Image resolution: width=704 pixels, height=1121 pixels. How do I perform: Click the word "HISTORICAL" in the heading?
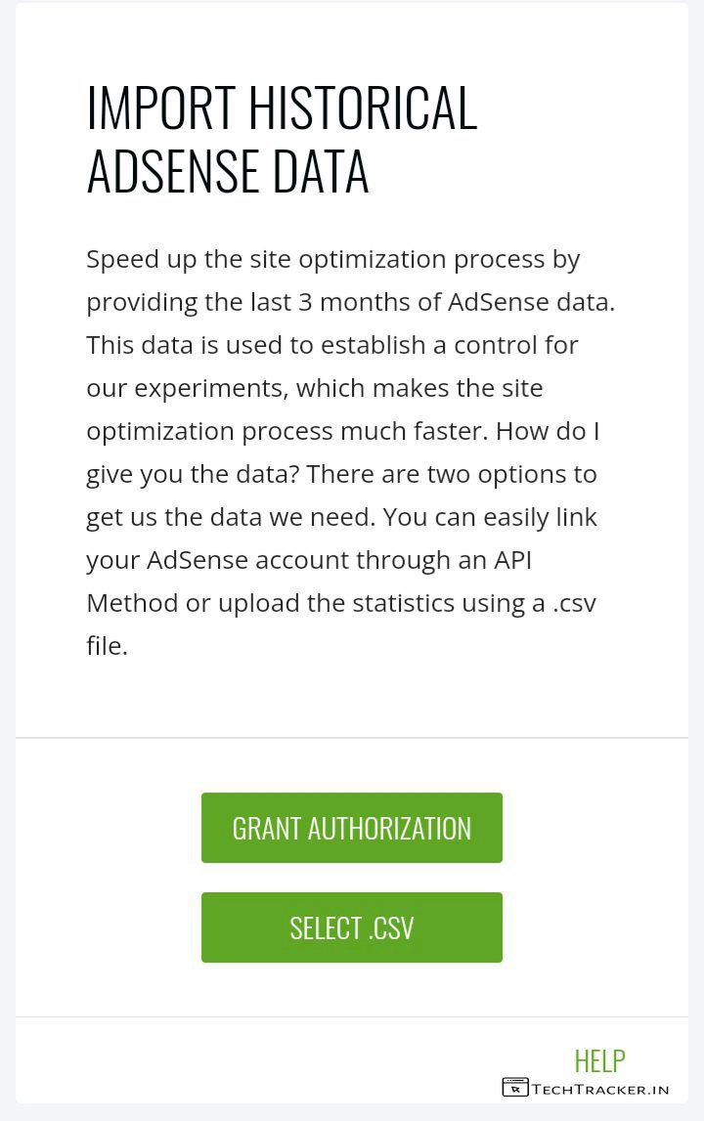(362, 108)
